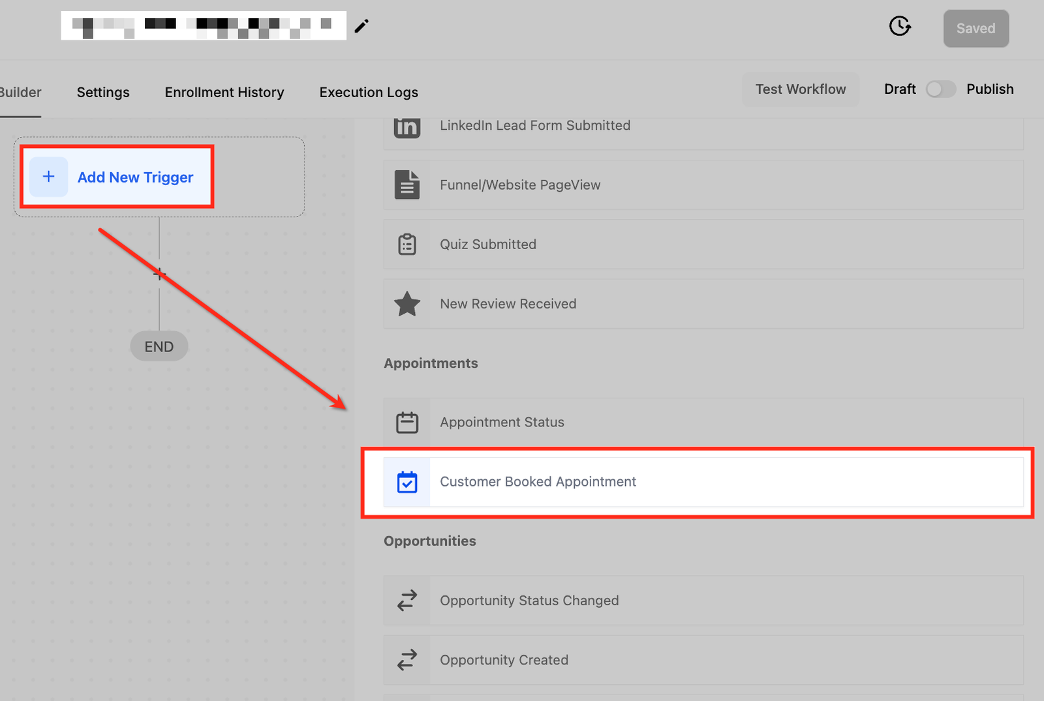Edit the workflow name field
1044x701 pixels.
click(203, 26)
